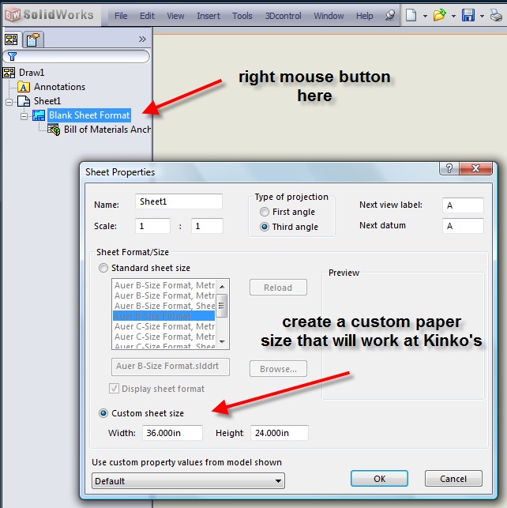Open the View menu
The height and width of the screenshot is (508, 507).
(x=175, y=16)
